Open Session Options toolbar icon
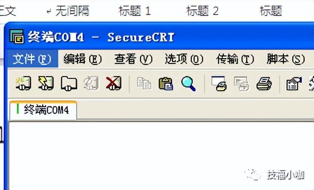 coord(294,83)
